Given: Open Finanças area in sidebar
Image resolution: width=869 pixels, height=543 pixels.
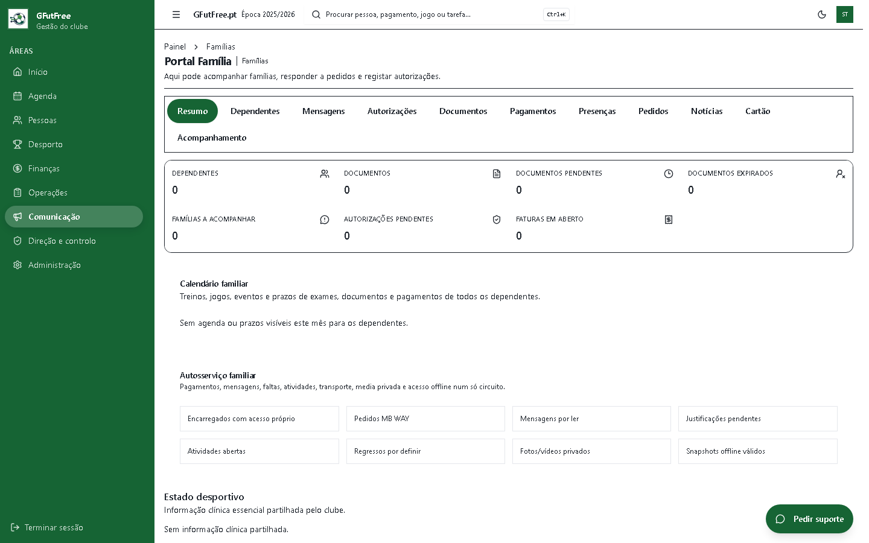Looking at the screenshot, I should pyautogui.click(x=74, y=168).
